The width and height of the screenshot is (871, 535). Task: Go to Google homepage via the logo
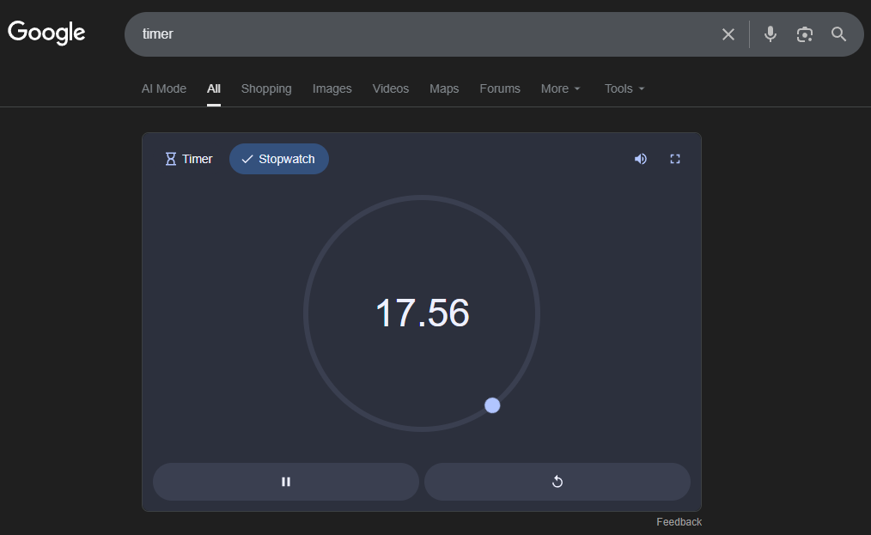coord(46,33)
